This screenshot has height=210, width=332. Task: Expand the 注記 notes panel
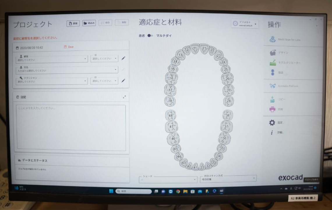[124, 97]
